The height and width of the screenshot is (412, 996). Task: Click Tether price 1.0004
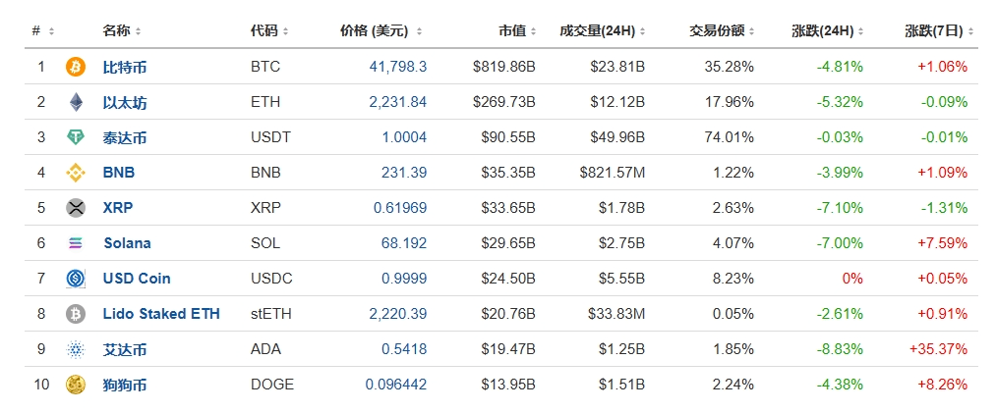[405, 137]
